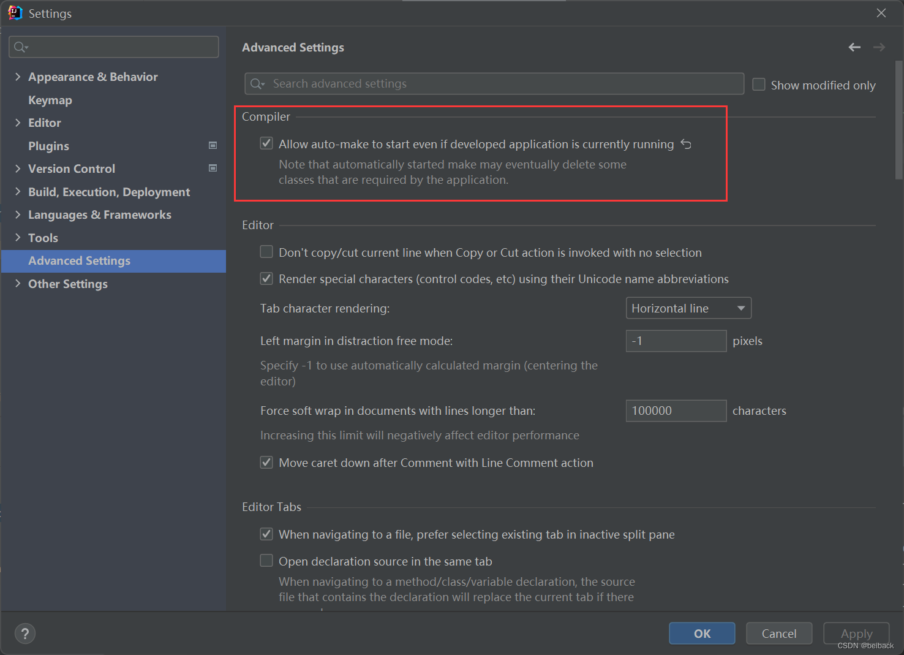
Task: Open the Tab character rendering dropdown
Action: click(x=688, y=308)
